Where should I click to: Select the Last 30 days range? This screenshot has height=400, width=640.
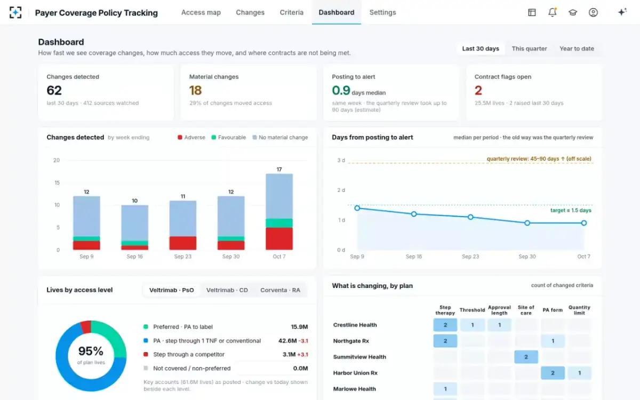click(x=481, y=49)
